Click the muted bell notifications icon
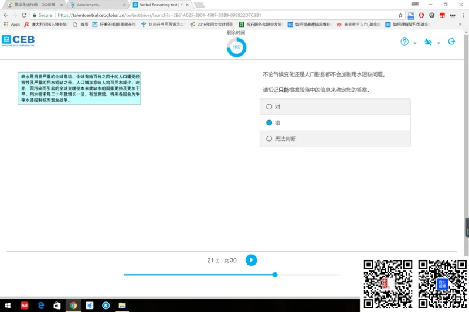 coord(428,42)
